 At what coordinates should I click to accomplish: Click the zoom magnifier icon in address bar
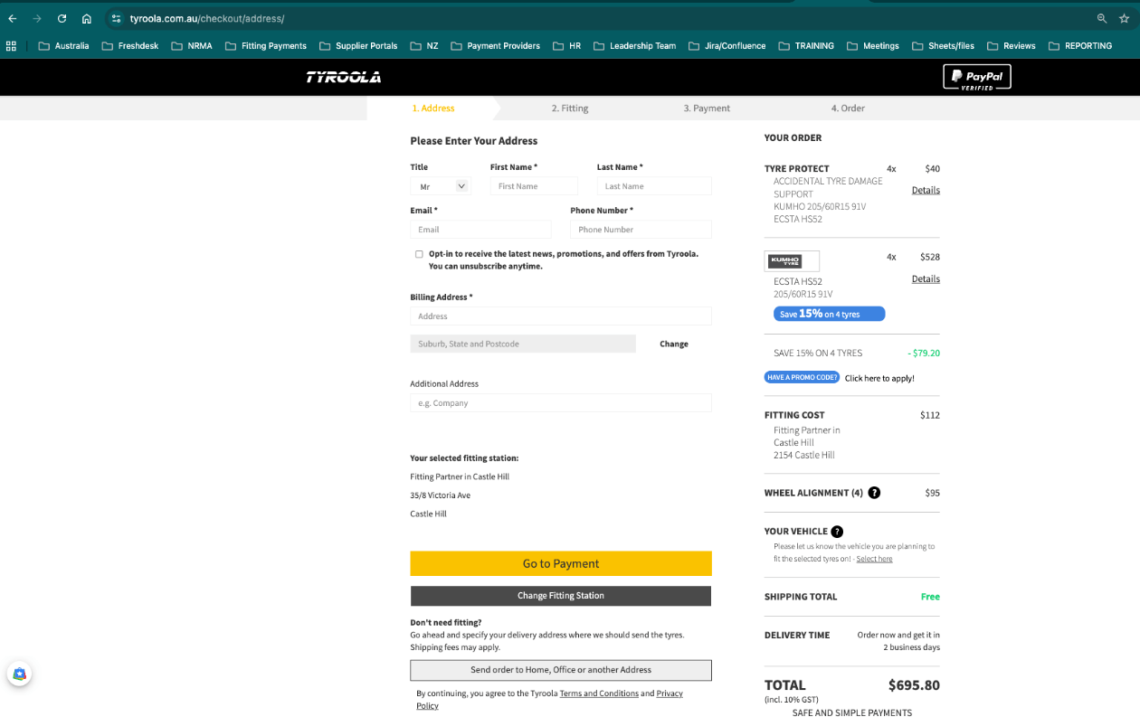pyautogui.click(x=1102, y=18)
